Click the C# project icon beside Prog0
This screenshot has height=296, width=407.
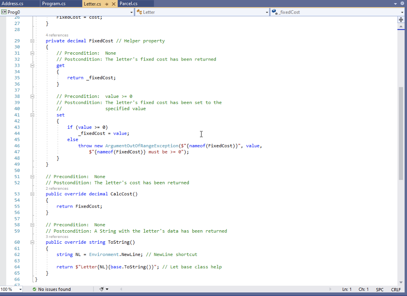pyautogui.click(x=4, y=12)
